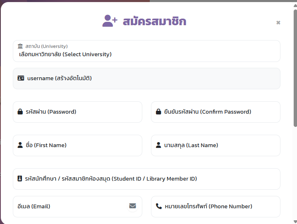Click the envelope icon in Email field

click(133, 206)
